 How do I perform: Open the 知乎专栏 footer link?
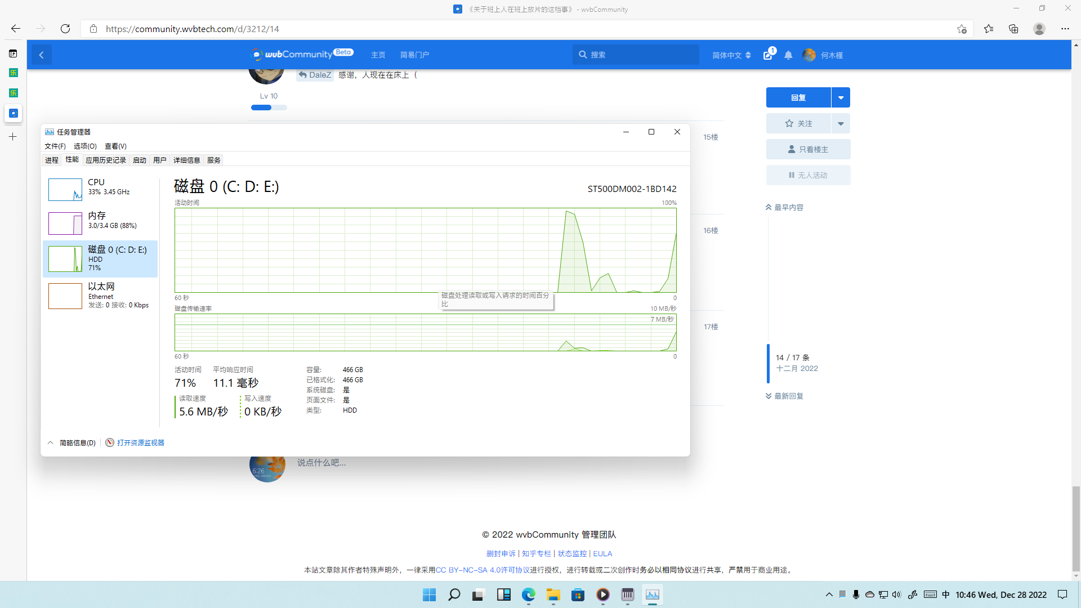[536, 553]
